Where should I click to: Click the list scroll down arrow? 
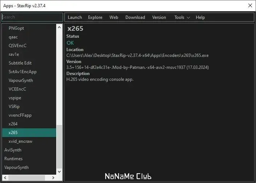coord(59,171)
